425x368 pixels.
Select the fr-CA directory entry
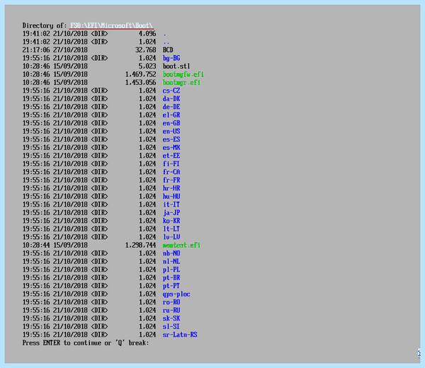tap(171, 172)
